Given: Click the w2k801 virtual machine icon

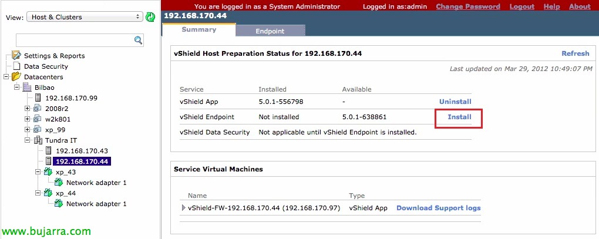Looking at the screenshot, I should [x=38, y=119].
